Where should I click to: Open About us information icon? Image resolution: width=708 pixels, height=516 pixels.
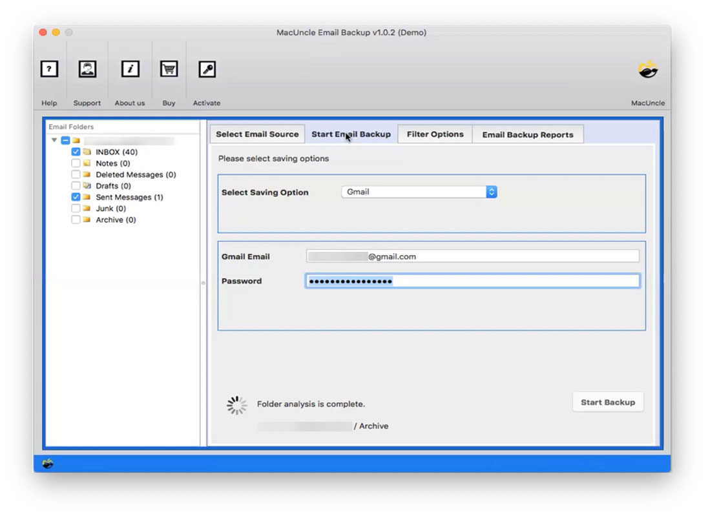129,68
